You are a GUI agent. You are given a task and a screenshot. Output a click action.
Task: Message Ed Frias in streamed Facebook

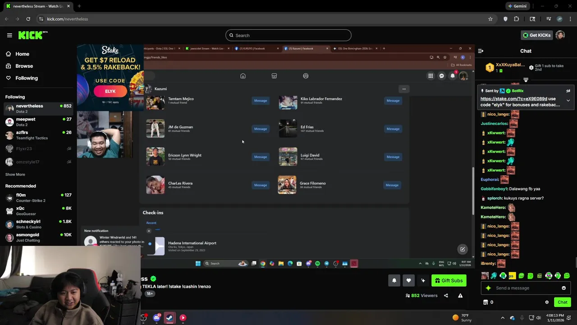tap(393, 129)
